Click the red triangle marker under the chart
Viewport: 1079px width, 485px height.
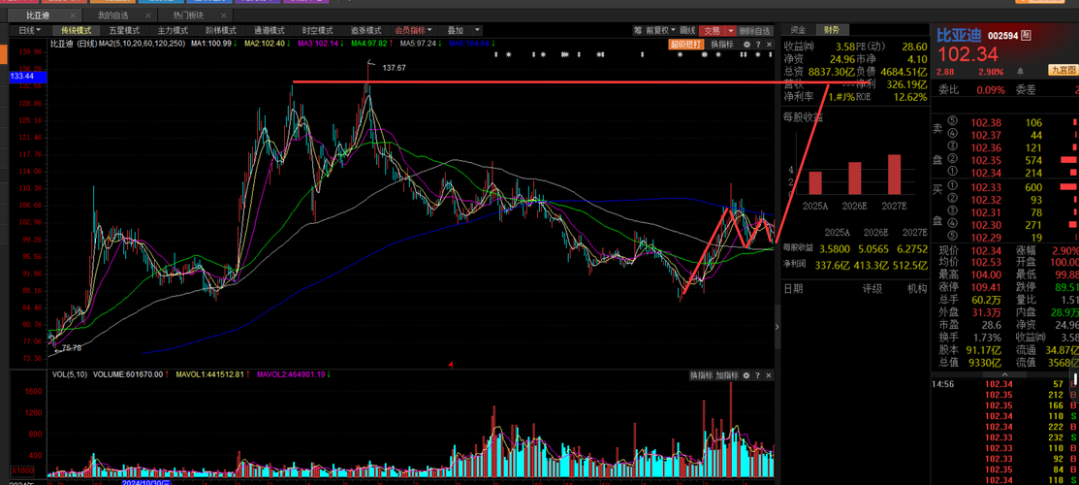[x=450, y=364]
